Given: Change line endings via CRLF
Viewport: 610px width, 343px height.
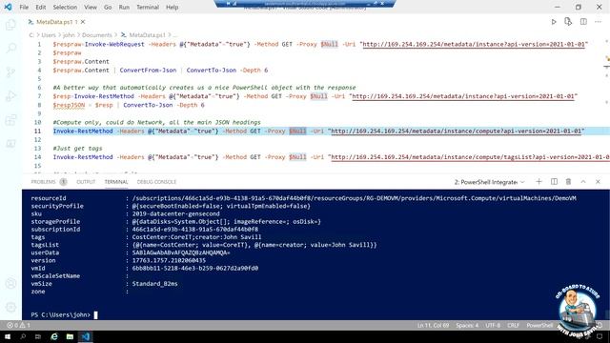Looking at the screenshot, I should 513,325.
